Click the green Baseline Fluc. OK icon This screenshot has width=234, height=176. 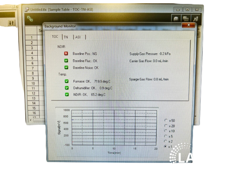pyautogui.click(x=66, y=61)
